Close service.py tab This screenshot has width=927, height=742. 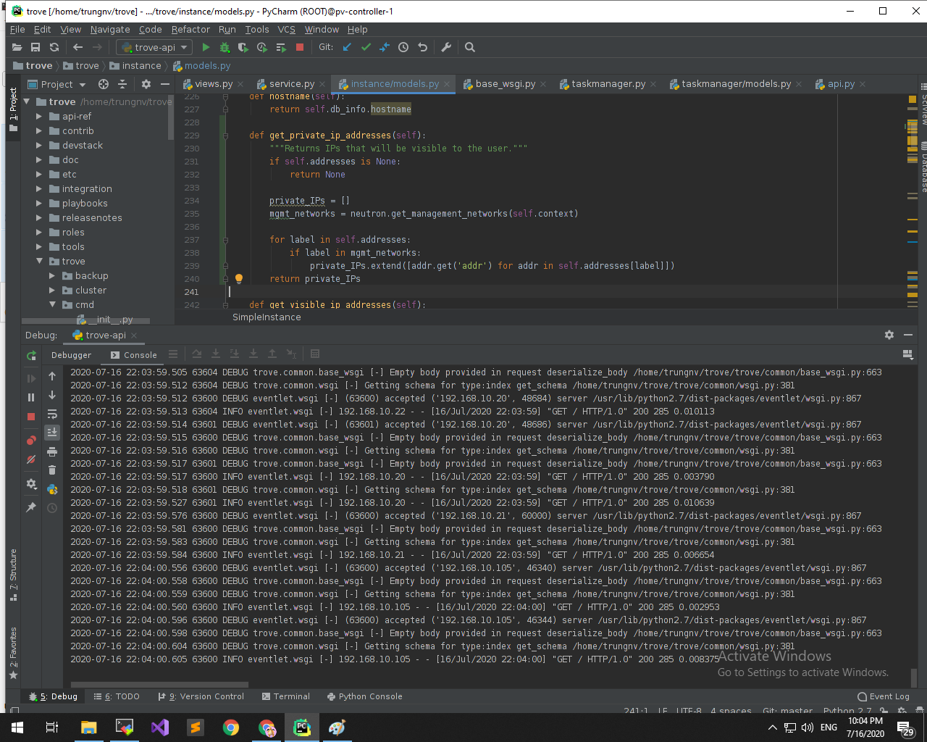point(322,84)
